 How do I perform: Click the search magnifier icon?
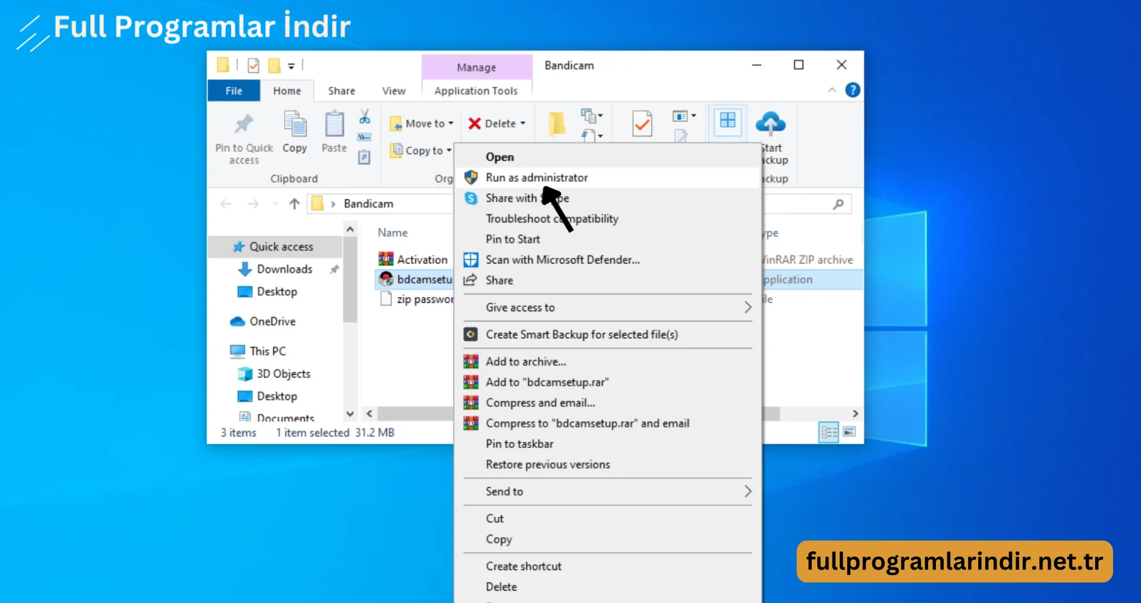tap(838, 204)
